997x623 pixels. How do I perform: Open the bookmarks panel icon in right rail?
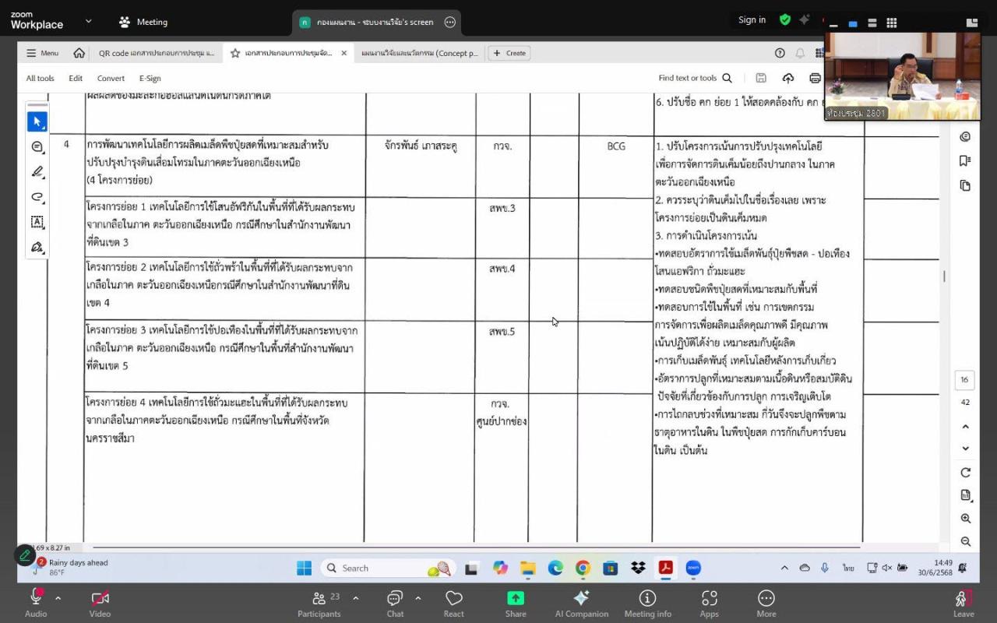tap(965, 161)
